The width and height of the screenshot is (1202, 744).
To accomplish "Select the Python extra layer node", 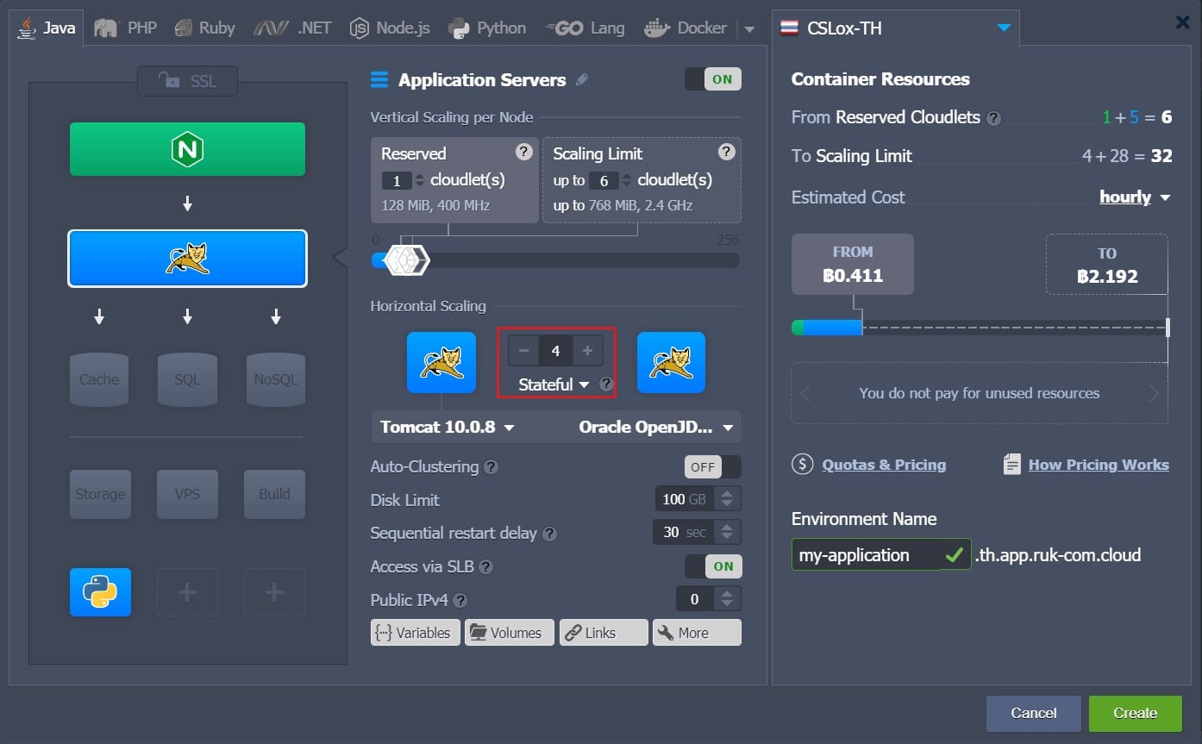I will 100,592.
